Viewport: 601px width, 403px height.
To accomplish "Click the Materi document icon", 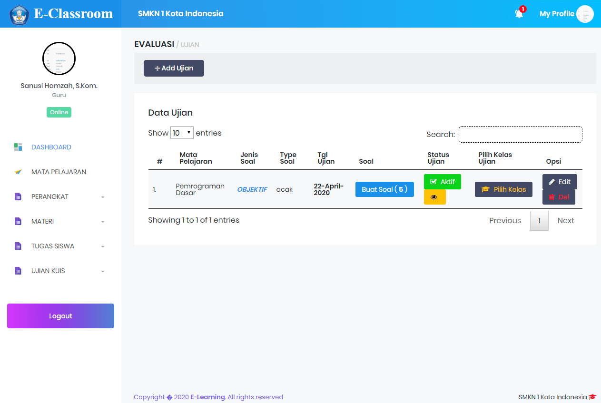I will pyautogui.click(x=18, y=221).
